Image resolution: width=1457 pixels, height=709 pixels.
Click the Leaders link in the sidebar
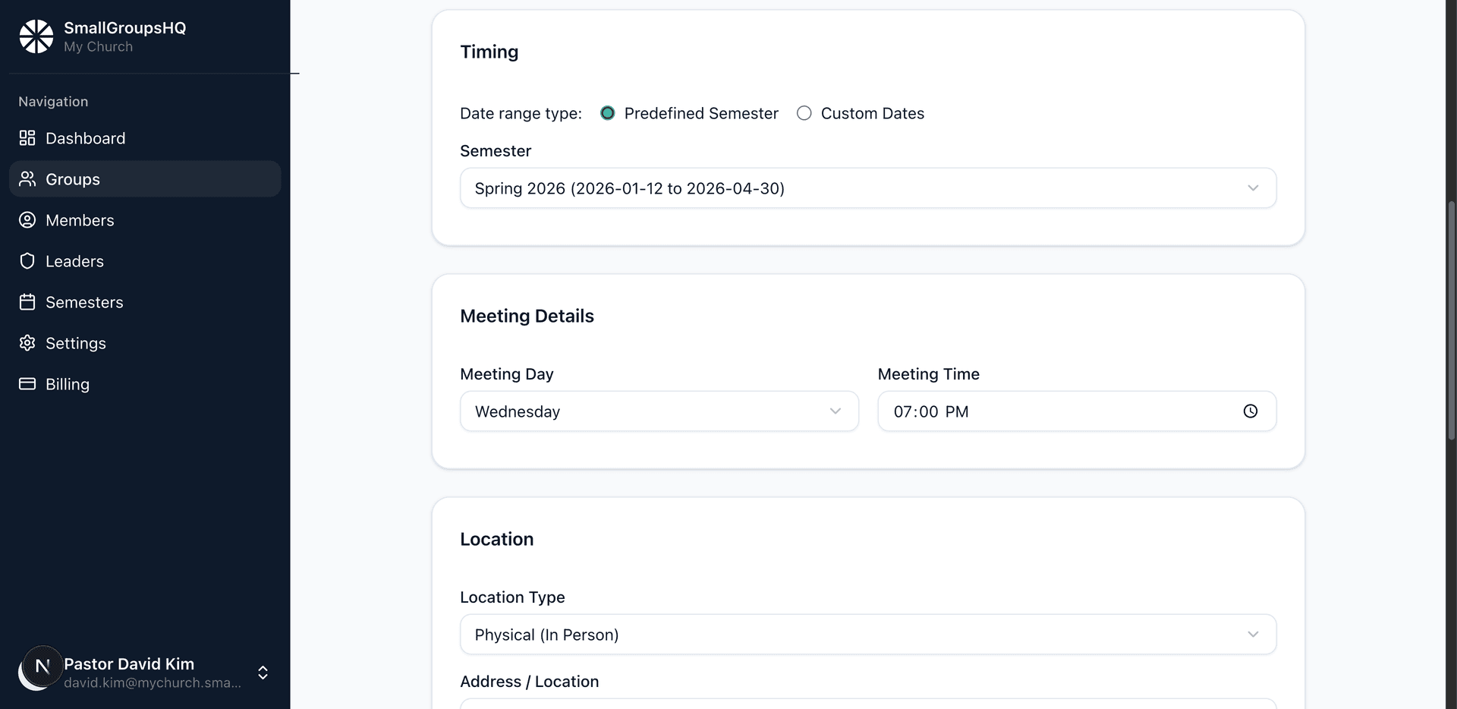click(74, 260)
